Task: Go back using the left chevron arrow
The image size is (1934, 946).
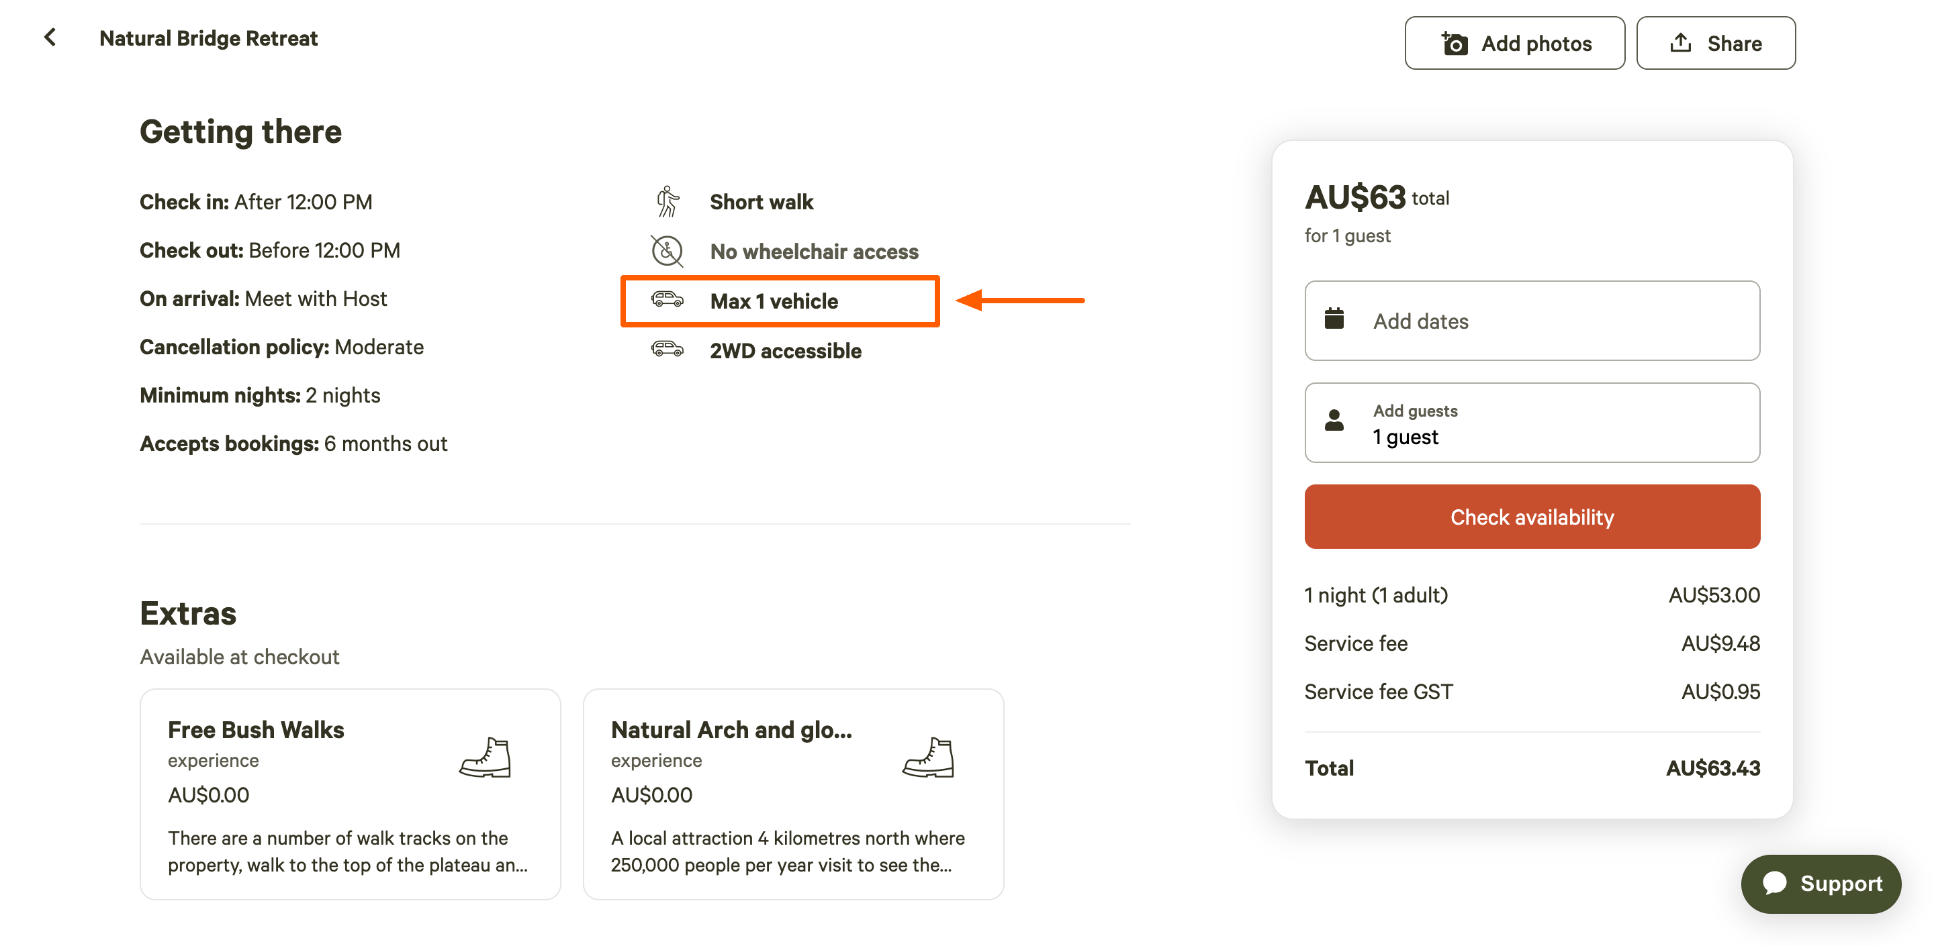Action: 50,38
